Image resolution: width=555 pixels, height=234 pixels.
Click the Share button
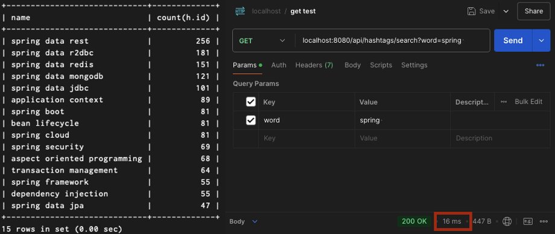pos(534,11)
